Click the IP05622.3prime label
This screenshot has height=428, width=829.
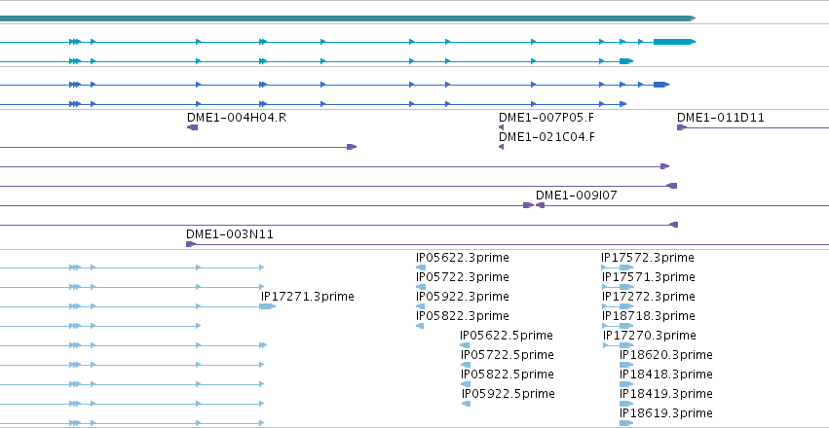(x=463, y=258)
